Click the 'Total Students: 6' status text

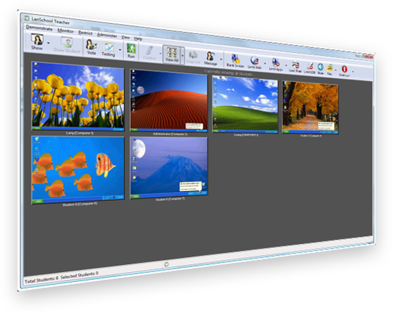coord(42,280)
